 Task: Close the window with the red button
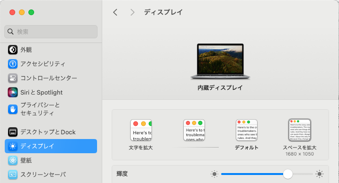click(x=12, y=12)
